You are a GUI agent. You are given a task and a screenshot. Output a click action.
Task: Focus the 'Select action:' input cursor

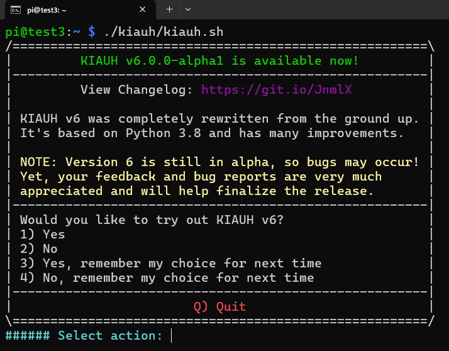click(172, 336)
